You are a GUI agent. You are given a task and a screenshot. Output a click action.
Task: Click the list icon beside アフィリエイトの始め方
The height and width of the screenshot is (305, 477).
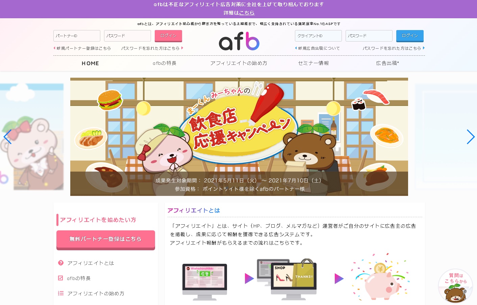click(x=61, y=293)
